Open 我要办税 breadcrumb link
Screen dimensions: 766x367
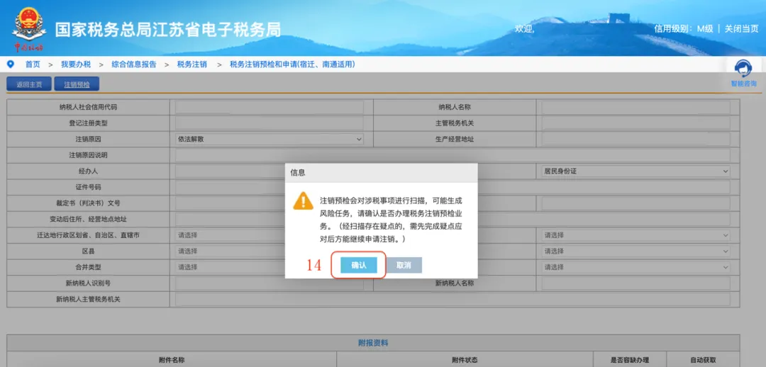(76, 64)
